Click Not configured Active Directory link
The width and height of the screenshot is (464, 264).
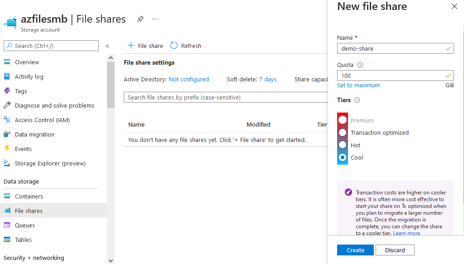(189, 80)
